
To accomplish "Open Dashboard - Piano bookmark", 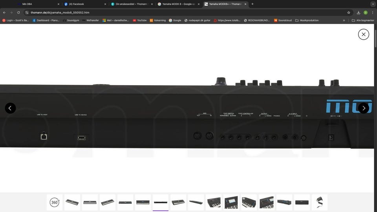I will pos(46,20).
